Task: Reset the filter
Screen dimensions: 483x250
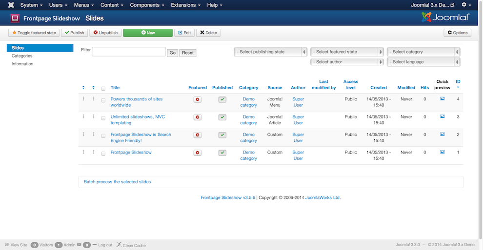Action: pos(188,53)
